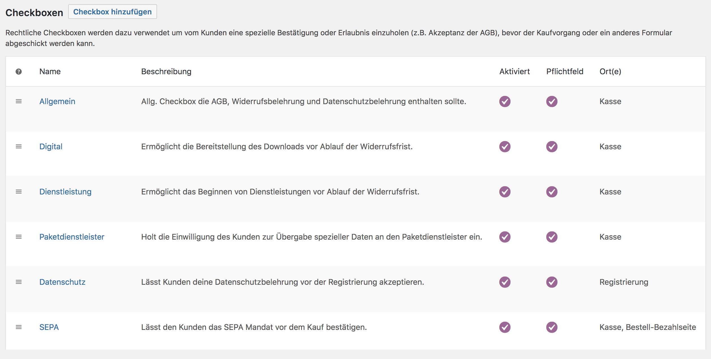Toggle Aktiviert status for SEPA checkbox

pos(505,327)
